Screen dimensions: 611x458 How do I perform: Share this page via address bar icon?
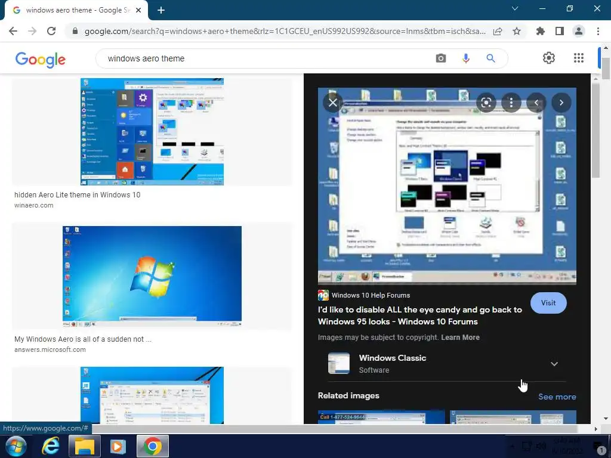pos(498,32)
